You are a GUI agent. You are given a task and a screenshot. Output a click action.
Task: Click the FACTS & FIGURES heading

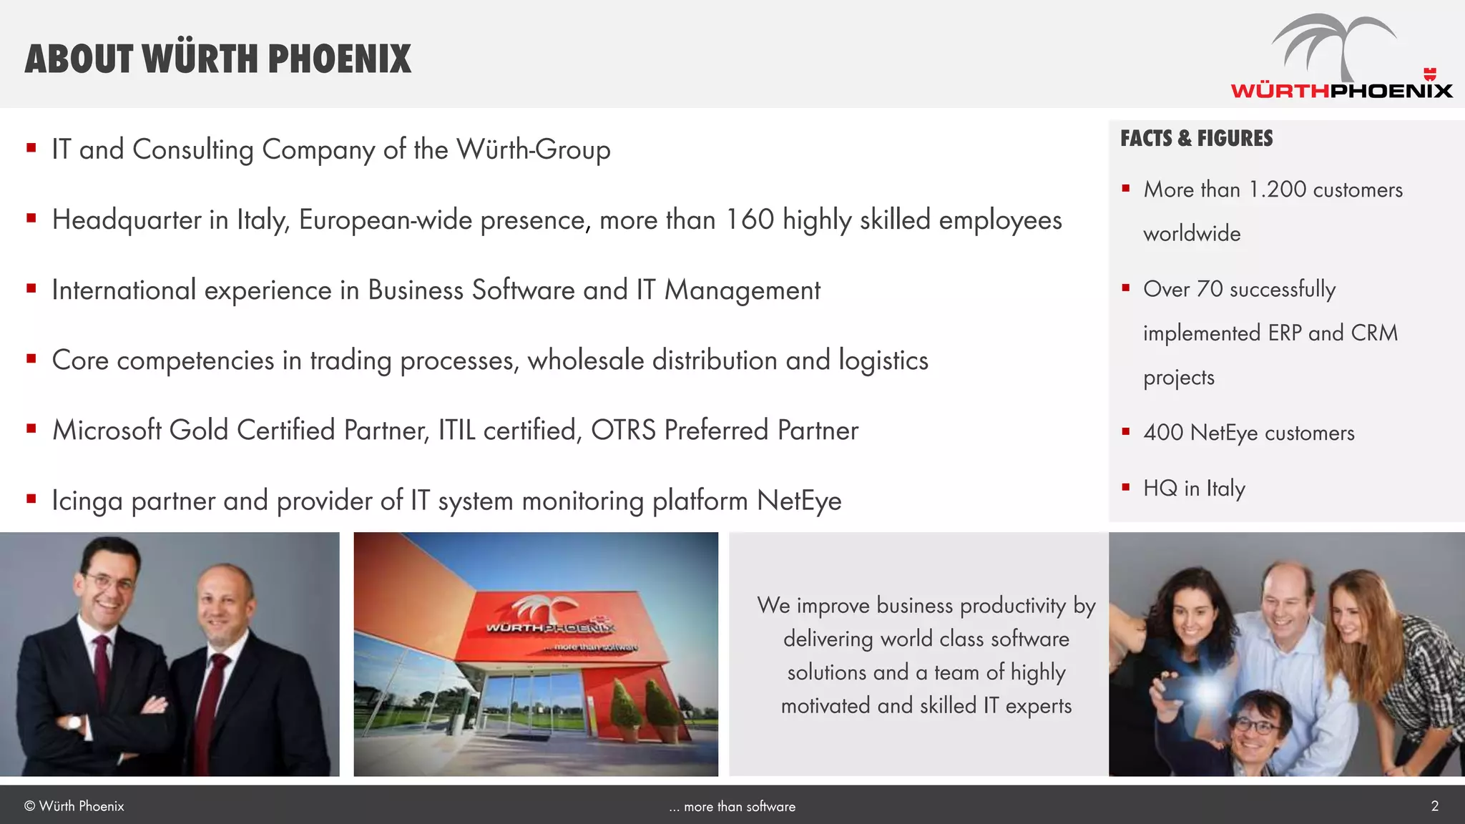pos(1196,138)
